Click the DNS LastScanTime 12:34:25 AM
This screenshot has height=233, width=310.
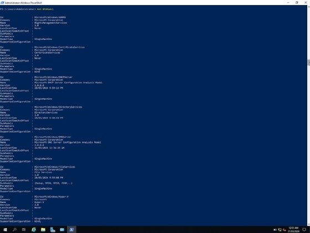coord(49,148)
